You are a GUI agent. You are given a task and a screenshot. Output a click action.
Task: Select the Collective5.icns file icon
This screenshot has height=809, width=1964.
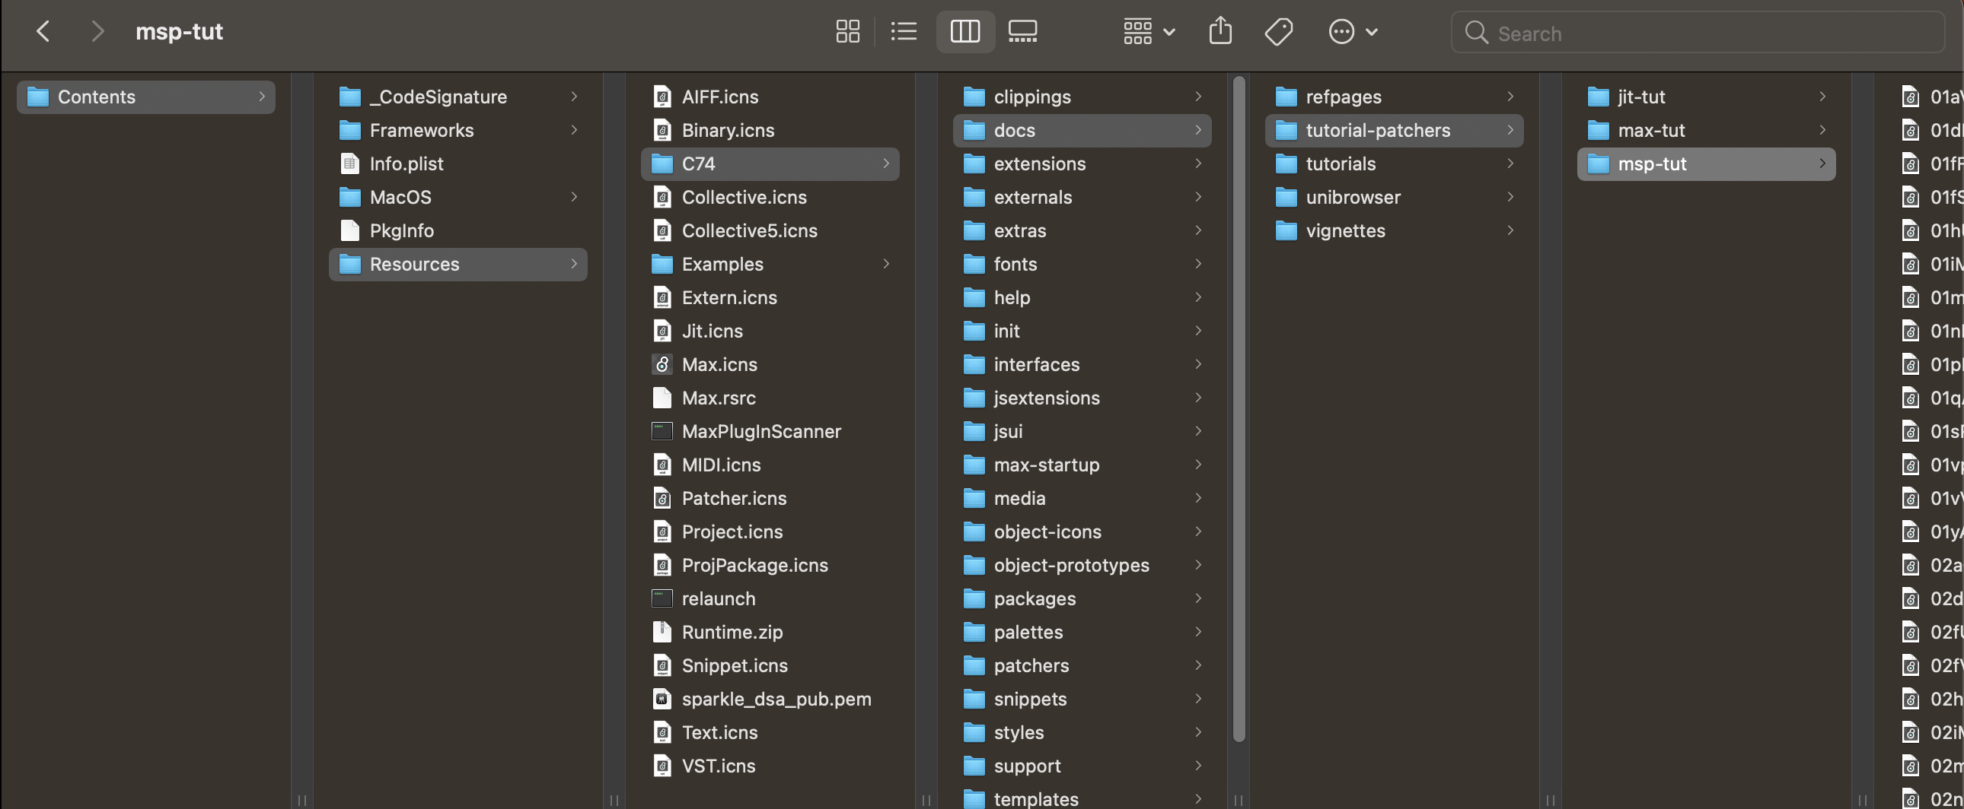pyautogui.click(x=662, y=231)
